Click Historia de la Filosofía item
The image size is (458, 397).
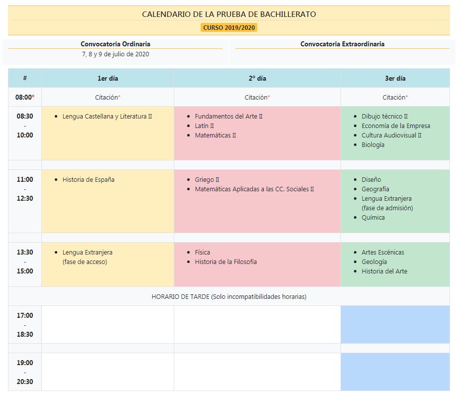[x=226, y=262]
